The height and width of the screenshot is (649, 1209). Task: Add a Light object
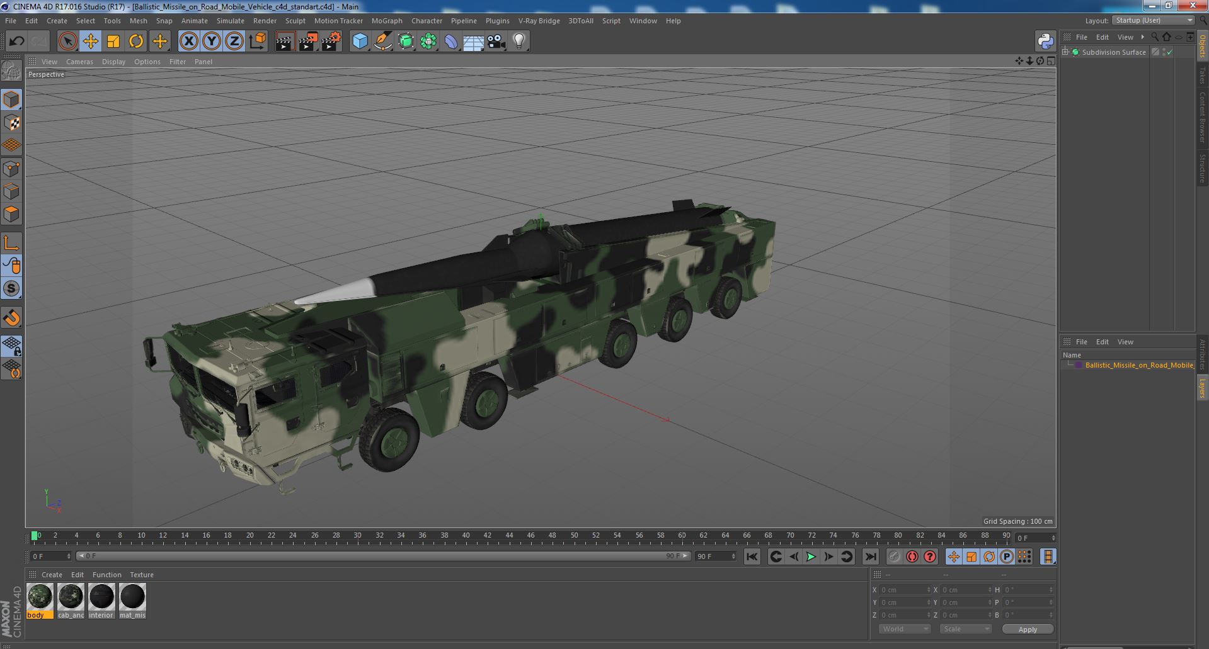(519, 42)
